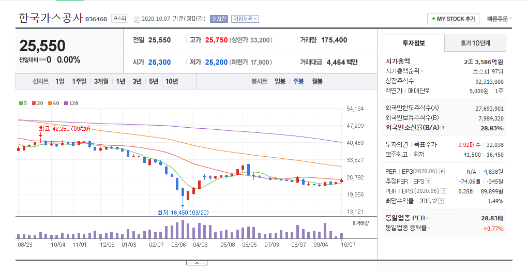This screenshot has width=528, height=271.
Task: Switch to the 호가10단계 tab
Action: click(475, 43)
